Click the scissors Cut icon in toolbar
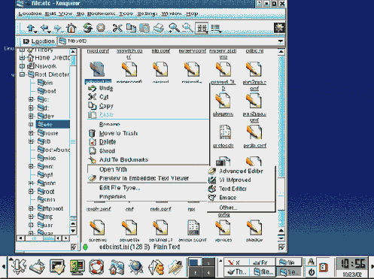Image resolution: width=374 pixels, height=279 pixels. click(x=117, y=28)
